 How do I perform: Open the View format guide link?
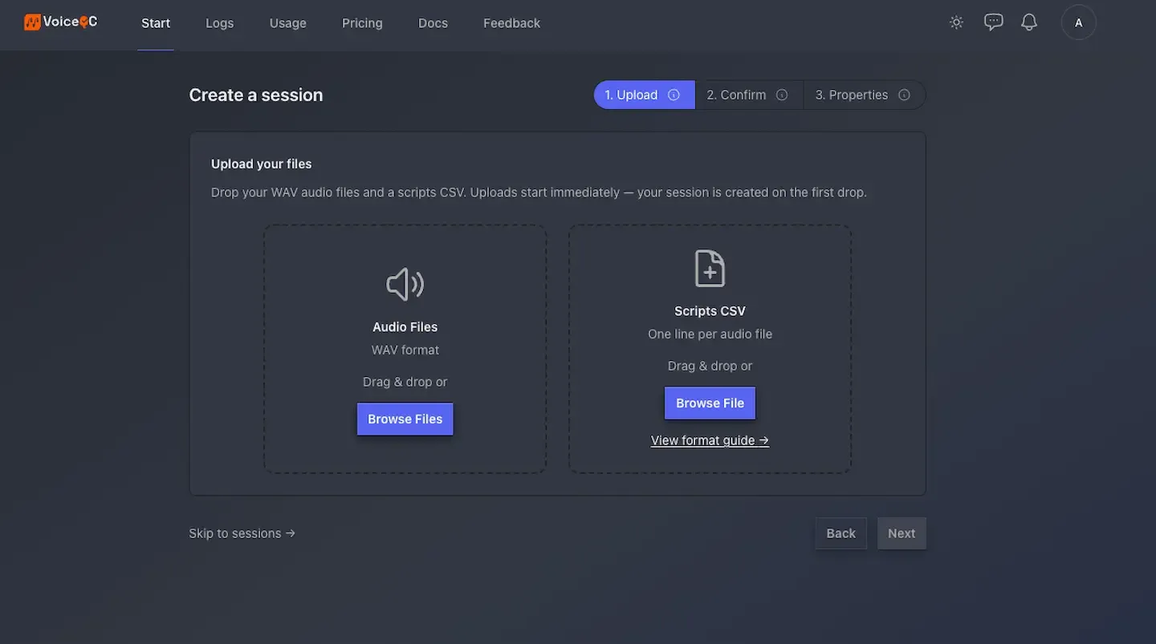point(710,440)
